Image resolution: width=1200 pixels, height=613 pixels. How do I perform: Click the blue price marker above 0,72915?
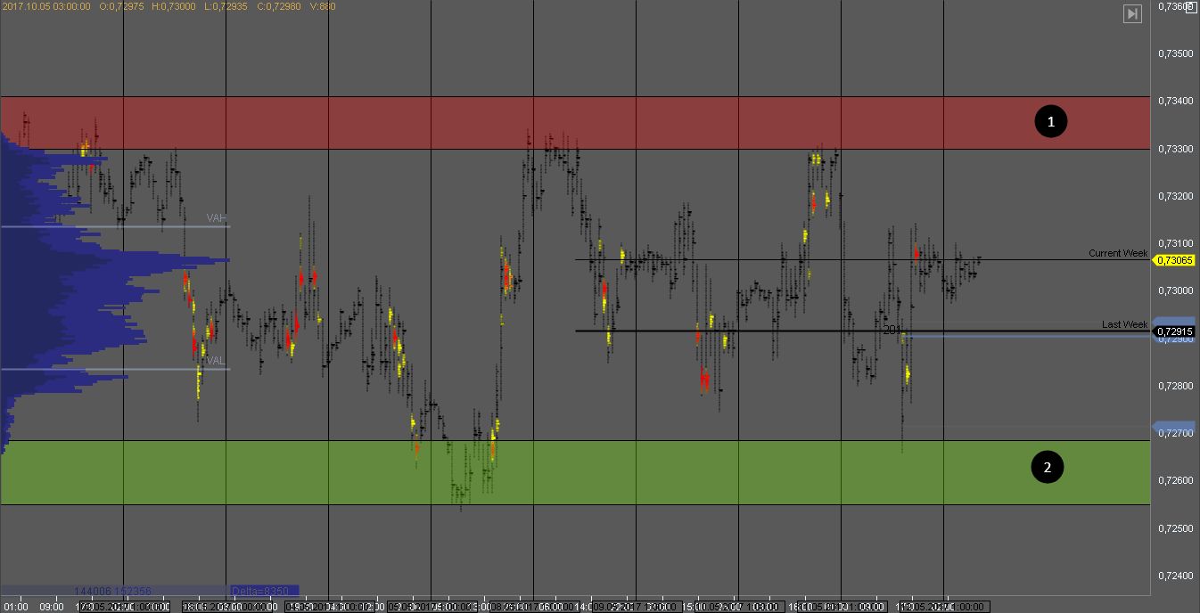tap(1173, 321)
